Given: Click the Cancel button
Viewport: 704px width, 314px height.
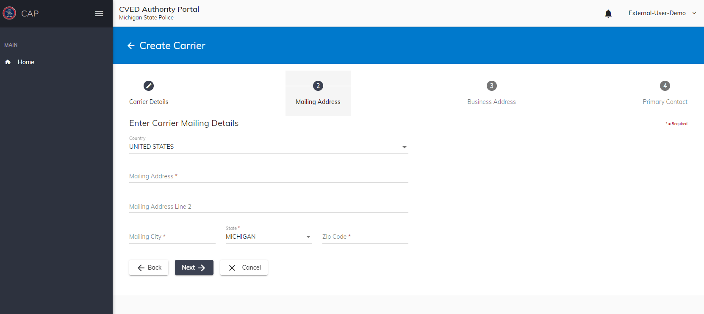Looking at the screenshot, I should coord(244,268).
